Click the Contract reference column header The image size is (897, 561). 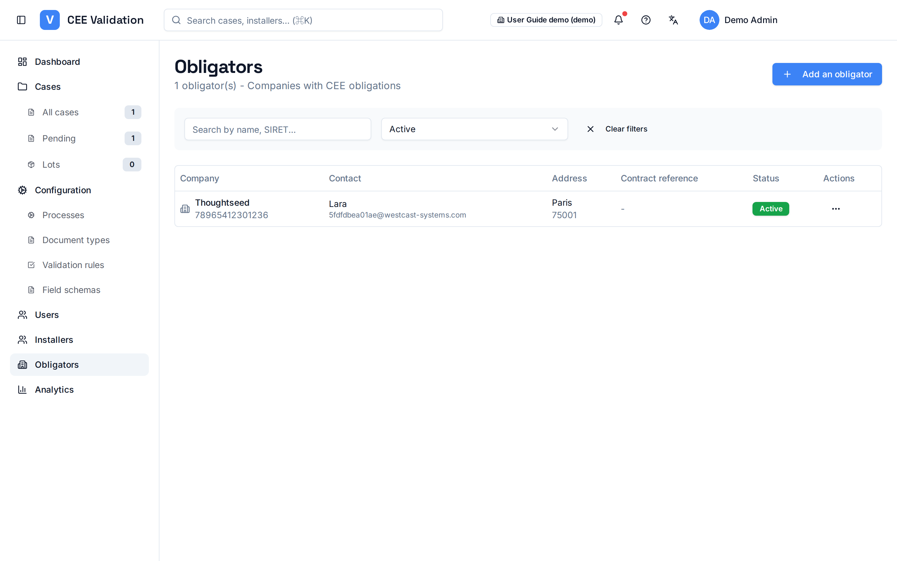pyautogui.click(x=659, y=179)
